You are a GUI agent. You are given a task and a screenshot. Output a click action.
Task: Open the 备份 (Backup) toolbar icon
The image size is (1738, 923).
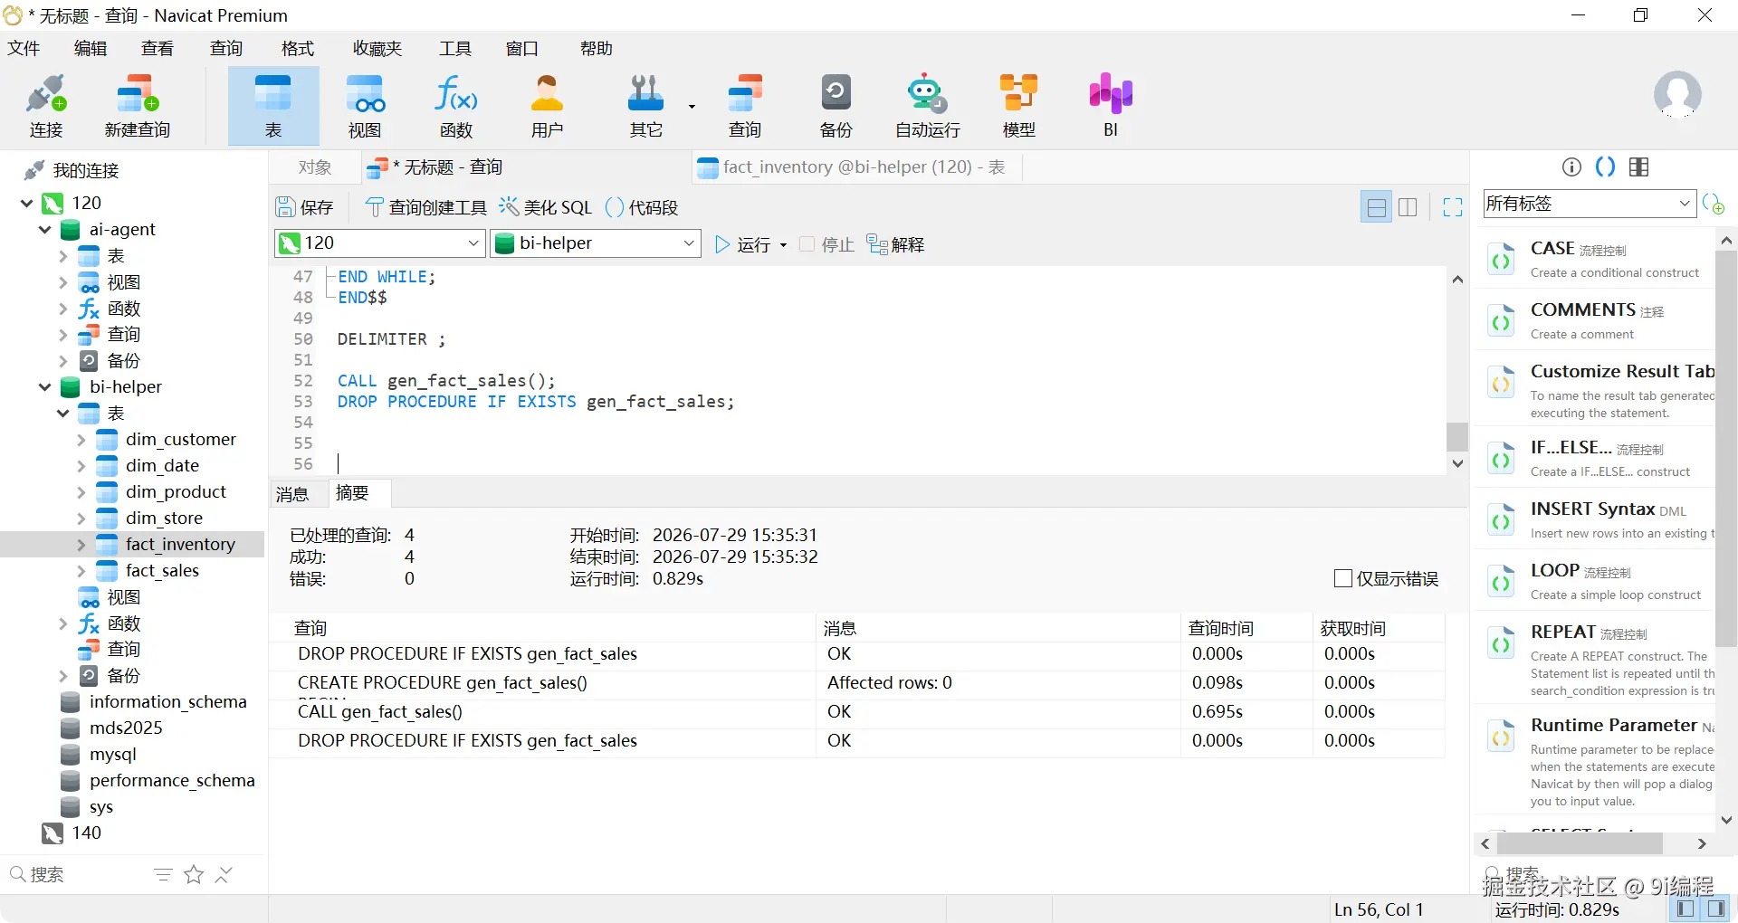836,106
